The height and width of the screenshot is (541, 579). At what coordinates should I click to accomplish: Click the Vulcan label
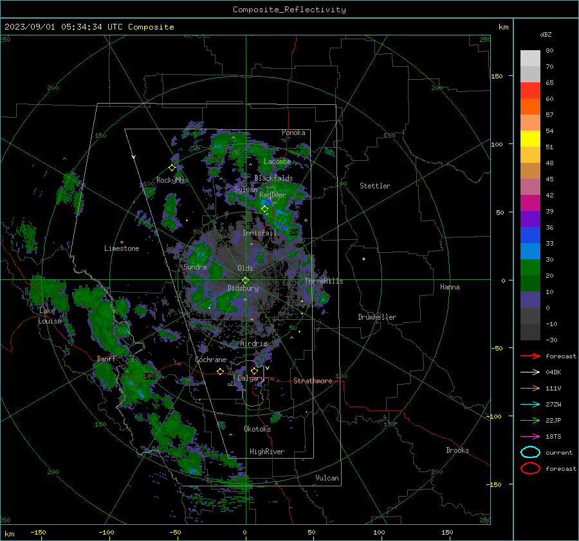point(327,478)
